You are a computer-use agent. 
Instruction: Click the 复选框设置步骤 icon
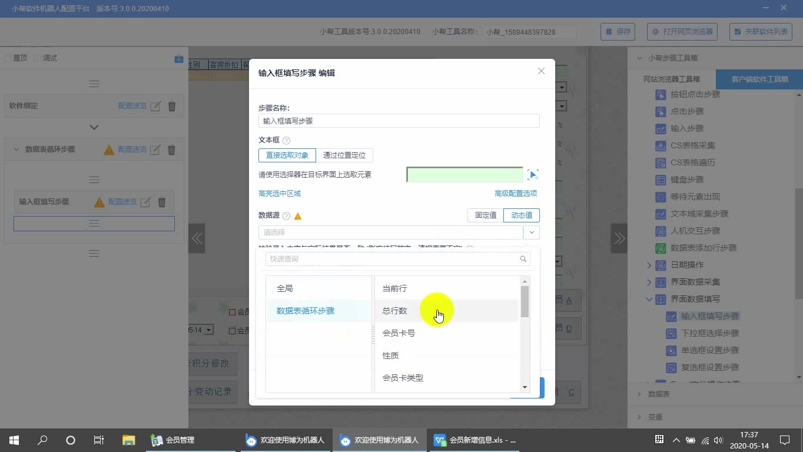(671, 367)
